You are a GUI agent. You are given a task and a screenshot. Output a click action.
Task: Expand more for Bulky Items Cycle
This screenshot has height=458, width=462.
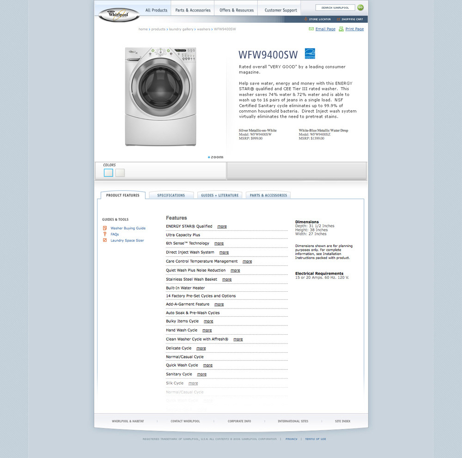(208, 321)
